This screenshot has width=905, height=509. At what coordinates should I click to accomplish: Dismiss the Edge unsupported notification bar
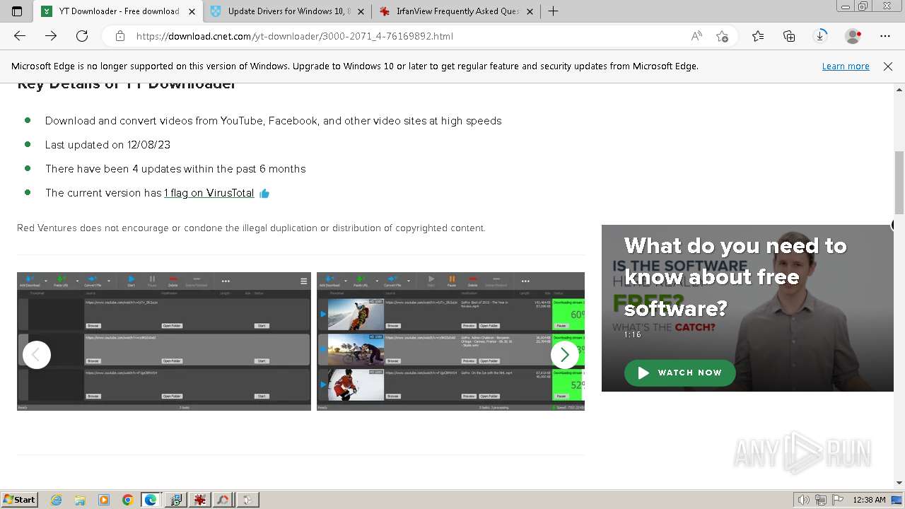tap(888, 66)
